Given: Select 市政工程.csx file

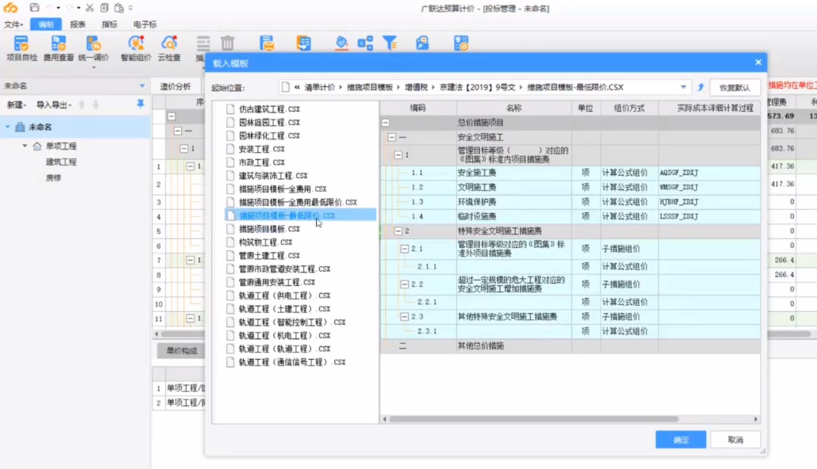Looking at the screenshot, I should [262, 162].
